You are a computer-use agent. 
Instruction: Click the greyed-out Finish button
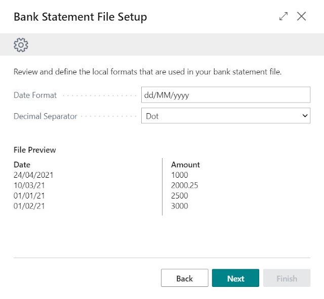coord(287,278)
